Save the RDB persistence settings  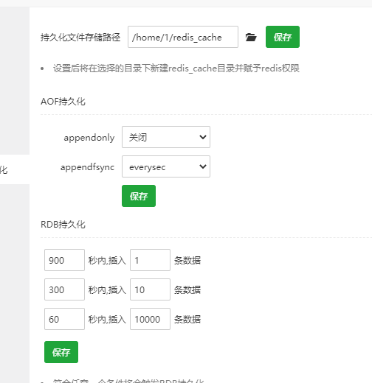[x=61, y=352]
